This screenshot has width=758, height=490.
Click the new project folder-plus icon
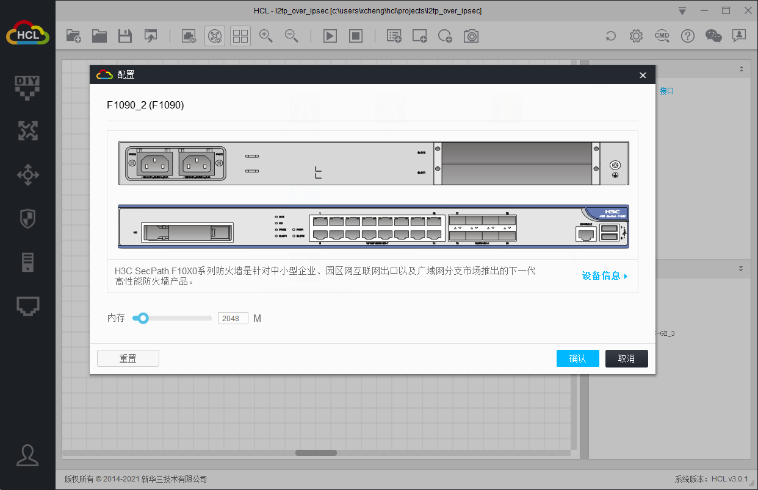tap(74, 36)
